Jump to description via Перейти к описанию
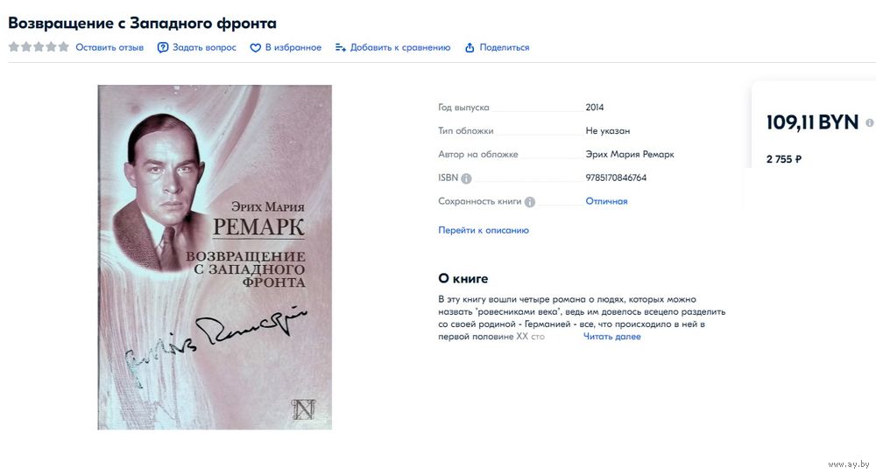Viewport: 876px width, 474px height. click(x=484, y=230)
